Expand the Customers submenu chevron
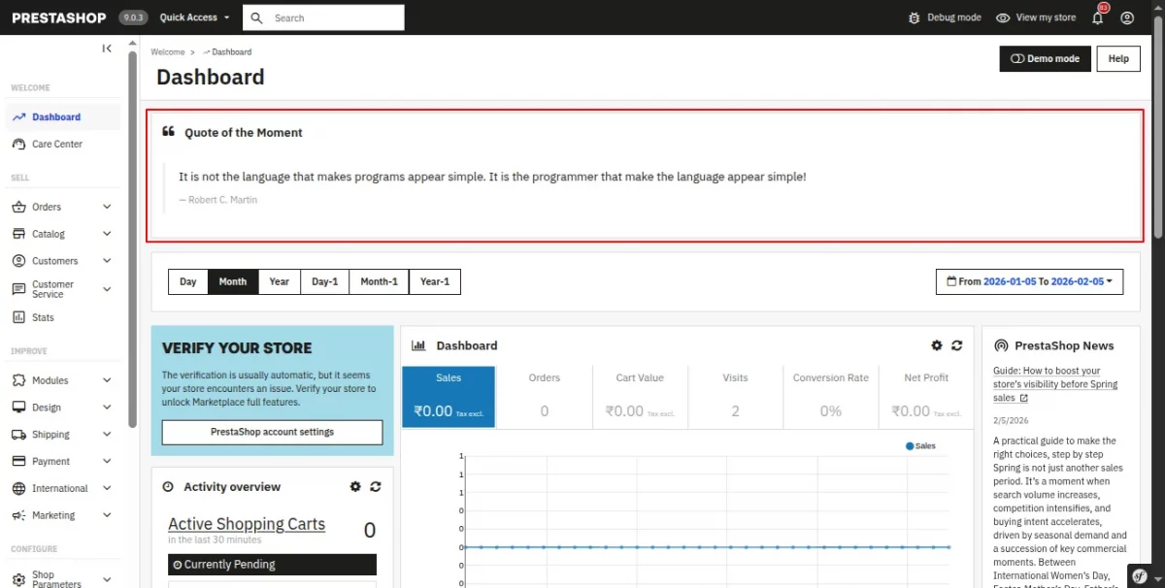Image resolution: width=1165 pixels, height=588 pixels. [107, 261]
